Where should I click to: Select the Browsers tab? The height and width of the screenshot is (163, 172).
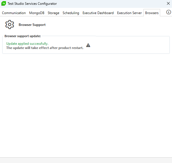(152, 13)
